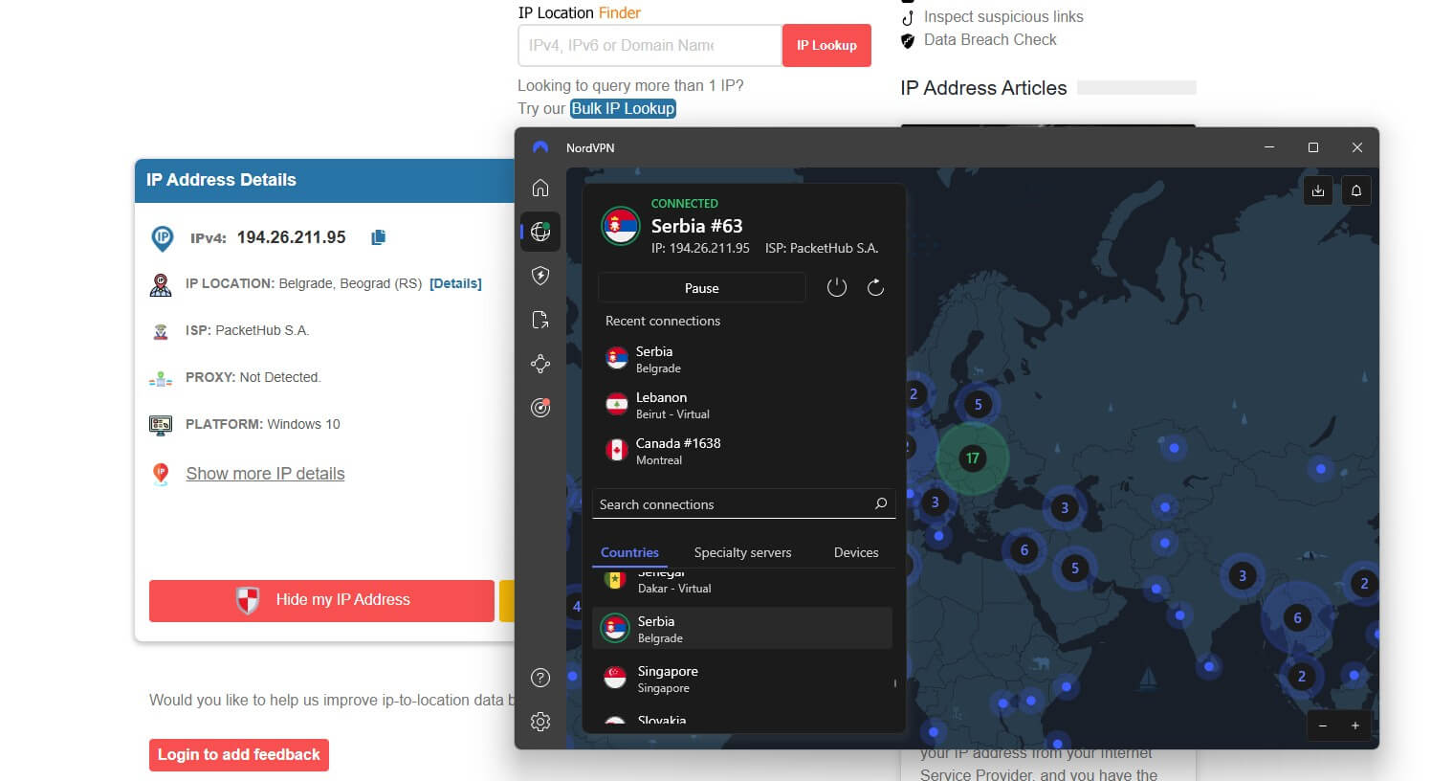Click the NordVPN logo in title bar
Viewport: 1431px width, 781px height.
[540, 147]
